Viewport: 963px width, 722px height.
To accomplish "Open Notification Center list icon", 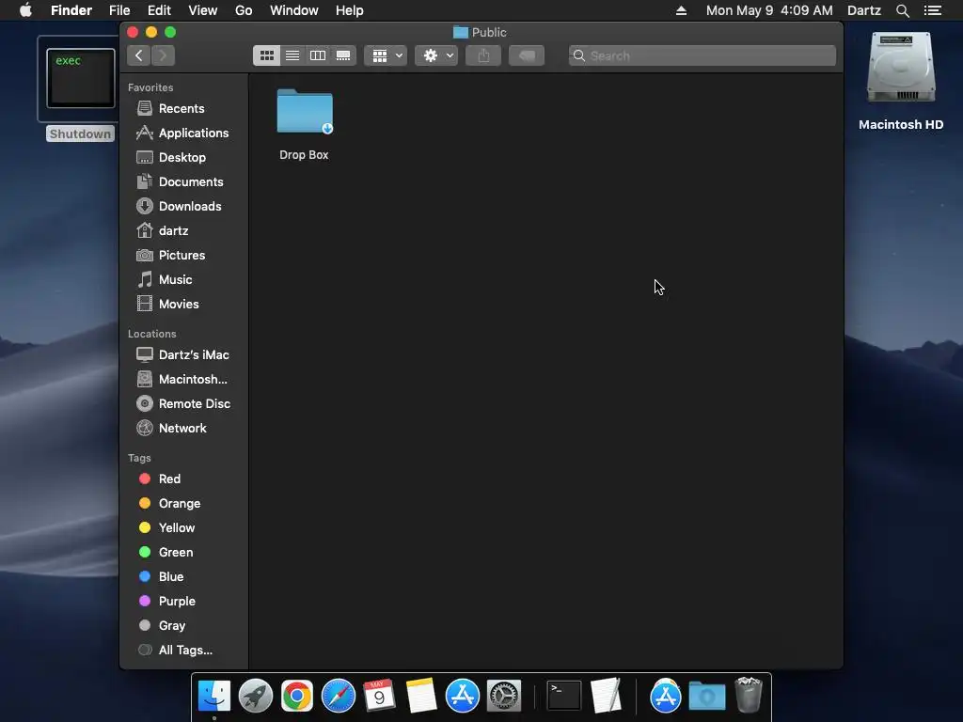I will [932, 10].
